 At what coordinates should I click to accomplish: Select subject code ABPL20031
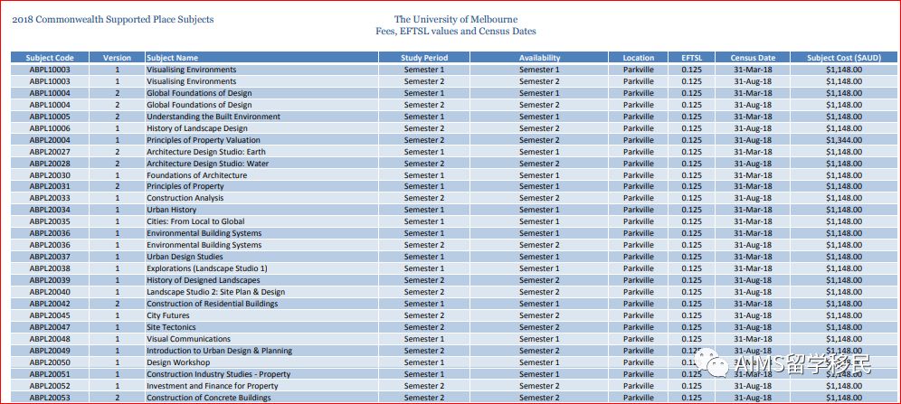pos(50,186)
